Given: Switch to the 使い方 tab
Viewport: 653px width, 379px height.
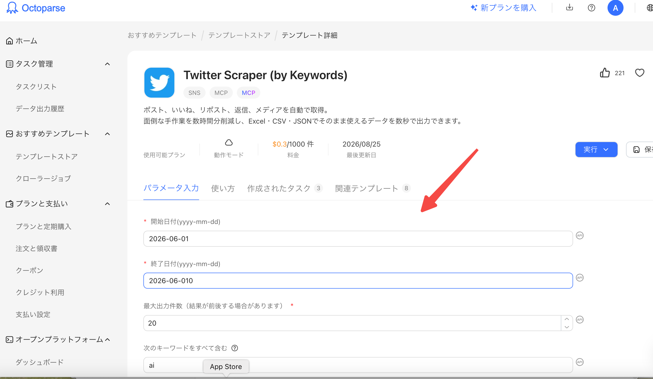Looking at the screenshot, I should 223,188.
